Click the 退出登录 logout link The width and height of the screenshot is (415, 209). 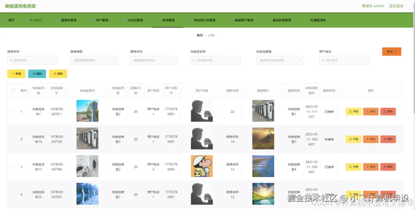(396, 6)
